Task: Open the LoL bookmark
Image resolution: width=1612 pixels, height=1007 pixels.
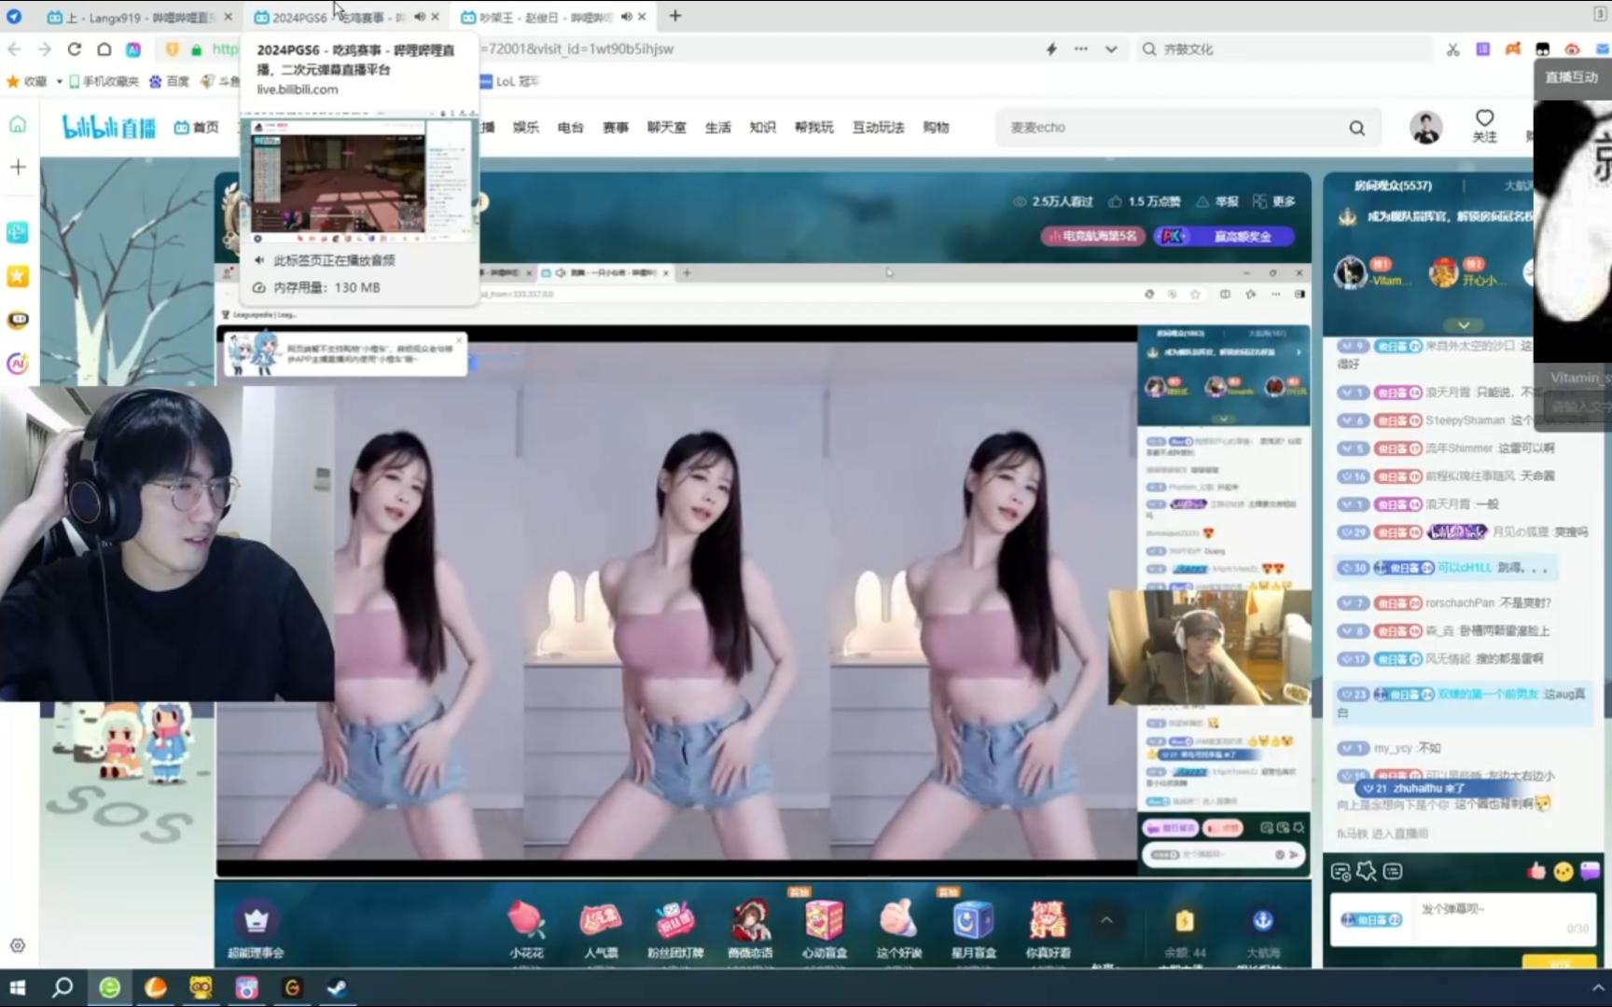Action: [508, 81]
